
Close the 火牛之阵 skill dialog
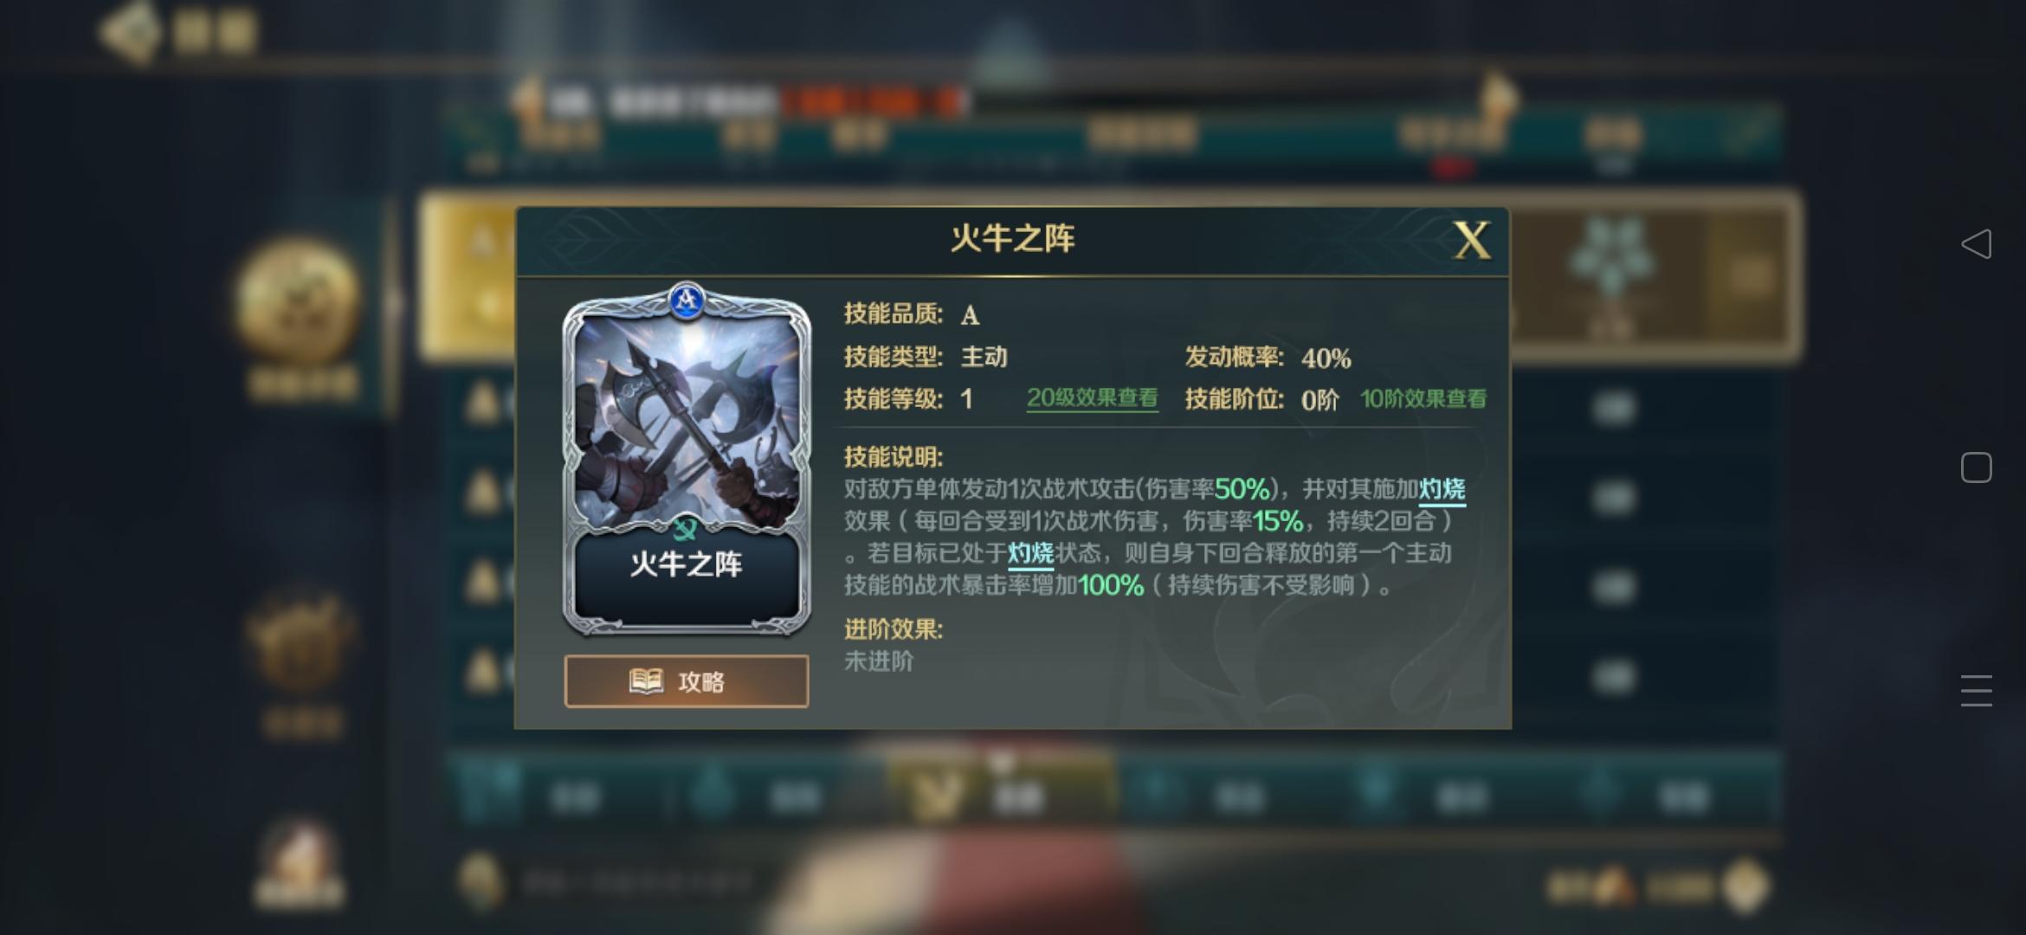(1471, 240)
